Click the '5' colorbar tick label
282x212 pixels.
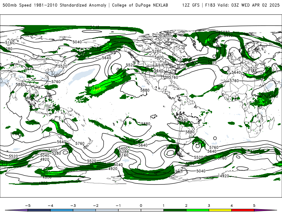pos(254,206)
